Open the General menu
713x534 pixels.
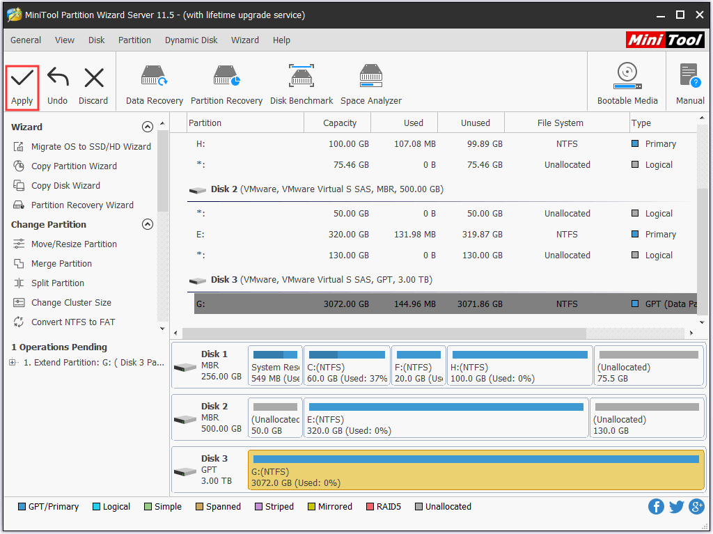click(26, 40)
